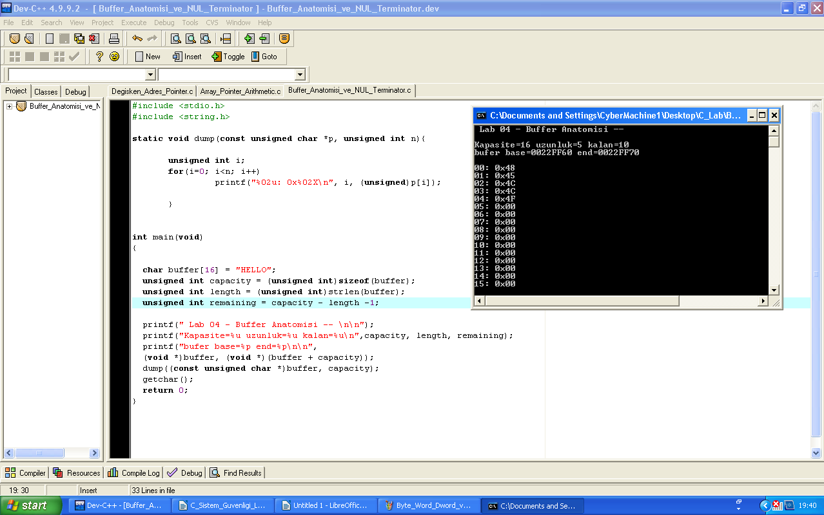Viewport: 824px width, 515px height.
Task: Open the File menu
Action: [8, 23]
